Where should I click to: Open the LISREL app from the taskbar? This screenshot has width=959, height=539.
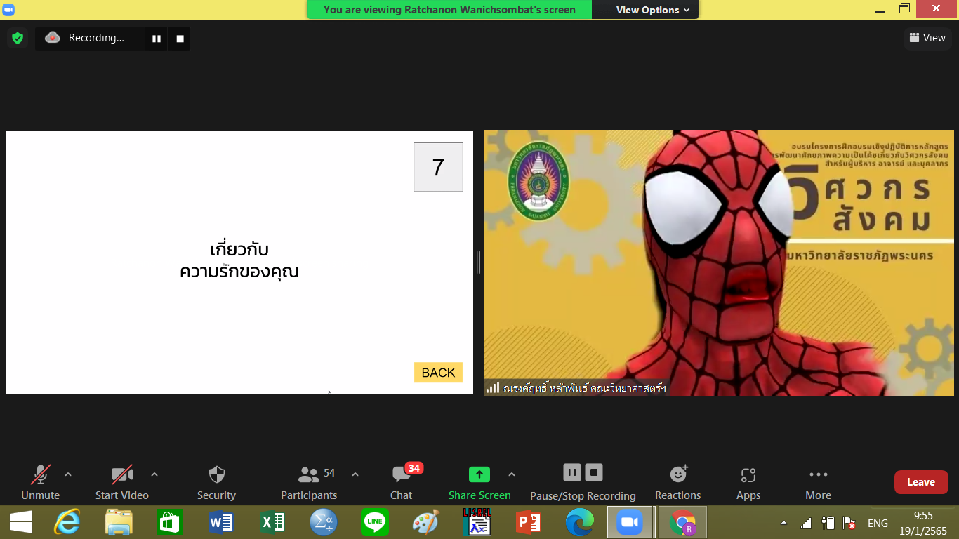pyautogui.click(x=477, y=523)
